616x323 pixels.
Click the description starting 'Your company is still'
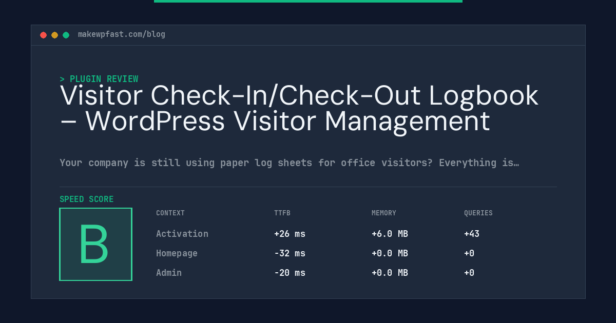pos(289,163)
